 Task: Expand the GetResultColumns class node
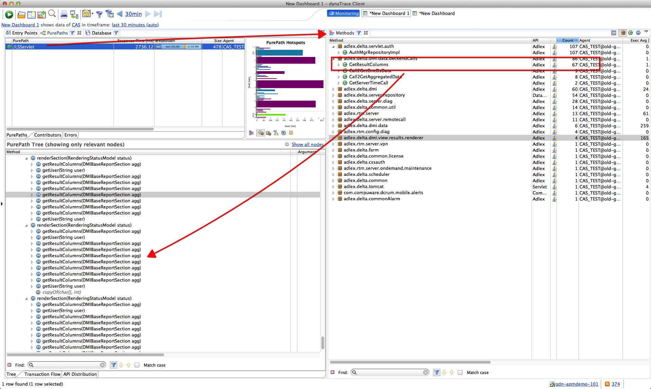[339, 65]
